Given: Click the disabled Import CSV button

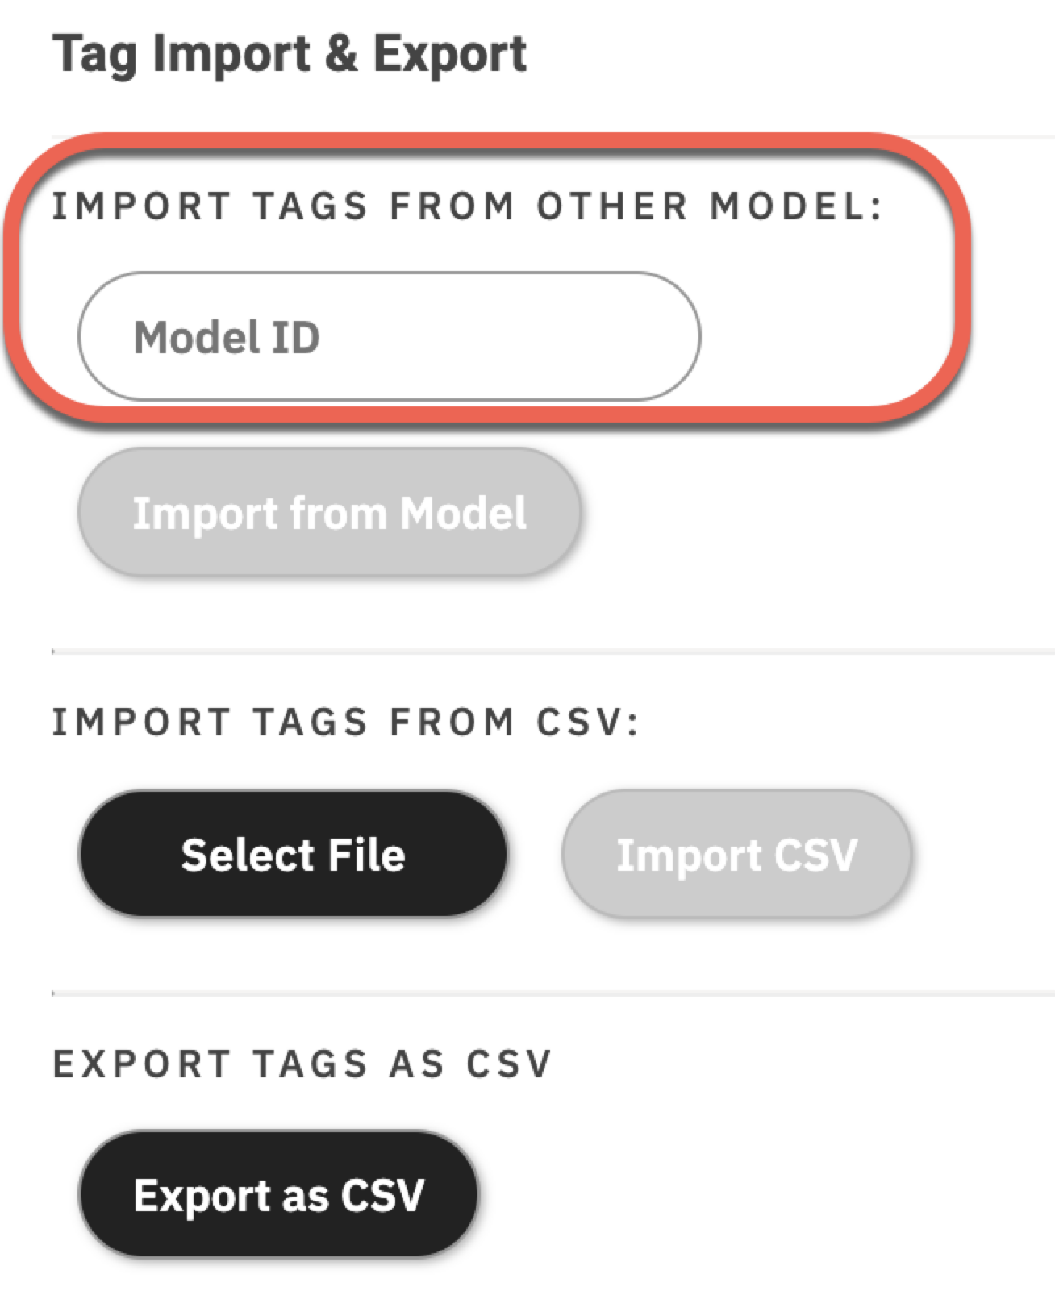Looking at the screenshot, I should click(x=738, y=855).
